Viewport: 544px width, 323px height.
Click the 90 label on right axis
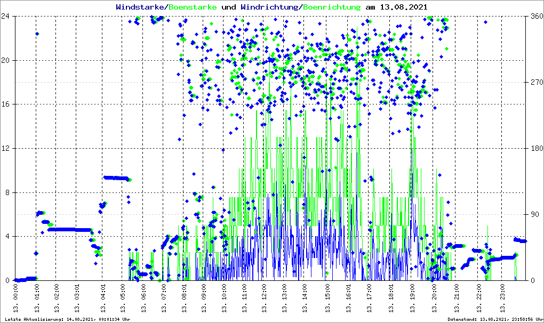point(533,214)
